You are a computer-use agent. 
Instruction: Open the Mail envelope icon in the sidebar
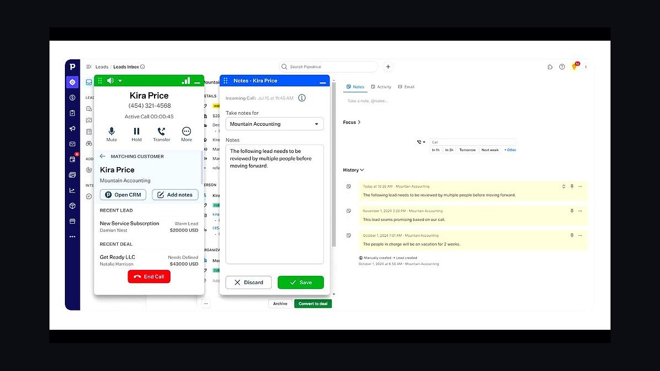coord(72,144)
